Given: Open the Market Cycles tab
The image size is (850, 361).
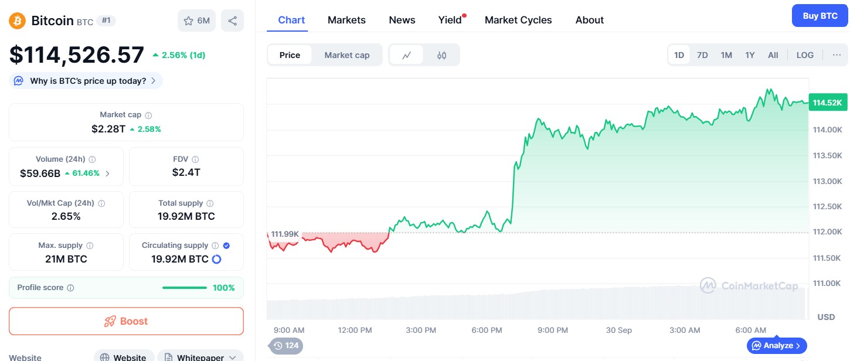Looking at the screenshot, I should pyautogui.click(x=518, y=20).
